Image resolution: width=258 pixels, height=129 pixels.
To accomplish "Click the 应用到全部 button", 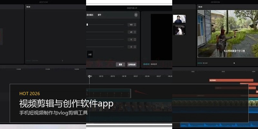I will tap(132, 64).
